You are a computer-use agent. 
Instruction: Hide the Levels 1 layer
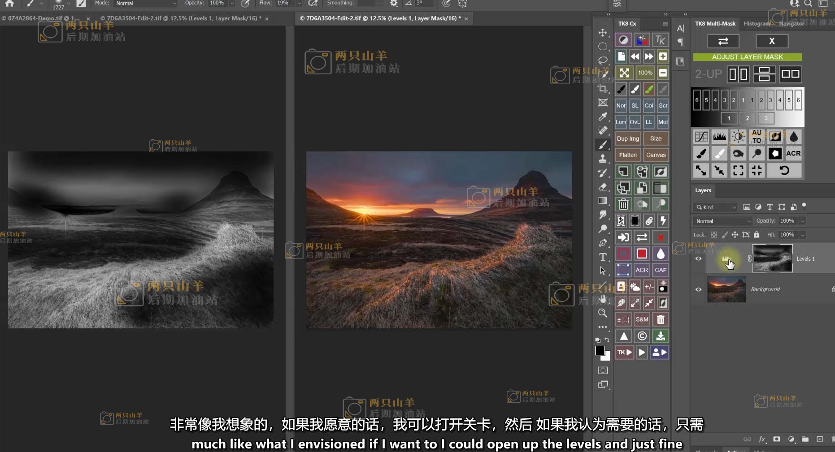point(698,258)
